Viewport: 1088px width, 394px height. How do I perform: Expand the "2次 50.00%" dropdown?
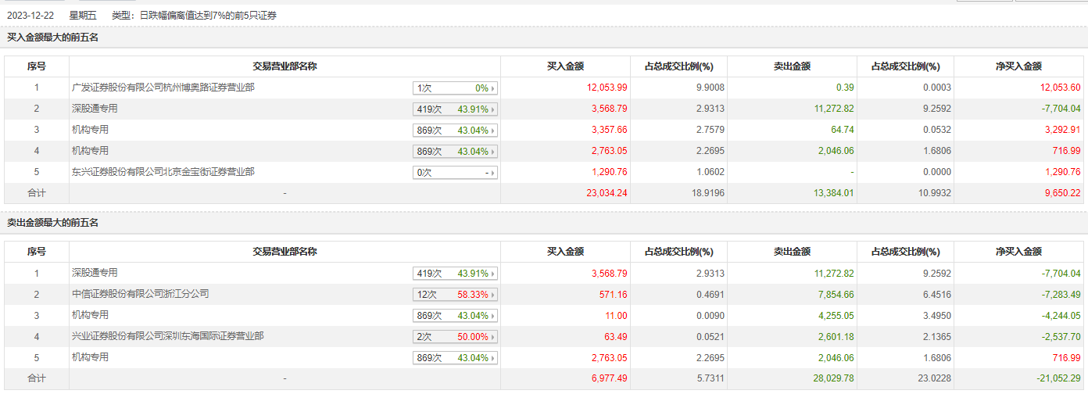coord(456,337)
